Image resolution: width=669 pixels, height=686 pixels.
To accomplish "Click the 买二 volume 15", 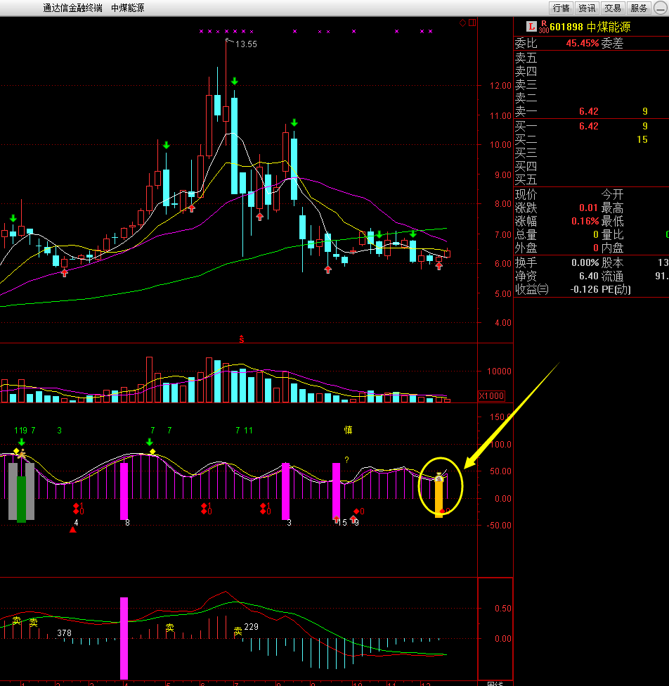I will tap(642, 139).
